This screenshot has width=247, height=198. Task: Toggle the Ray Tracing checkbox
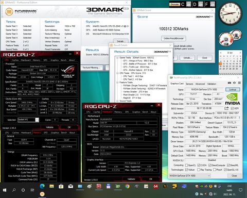click(199, 170)
